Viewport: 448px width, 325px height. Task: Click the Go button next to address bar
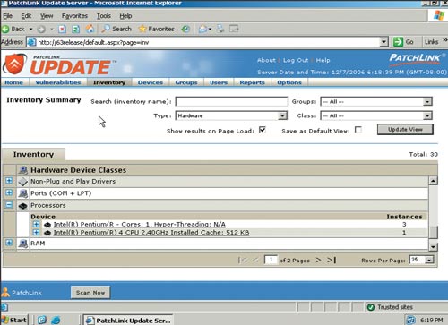point(403,42)
